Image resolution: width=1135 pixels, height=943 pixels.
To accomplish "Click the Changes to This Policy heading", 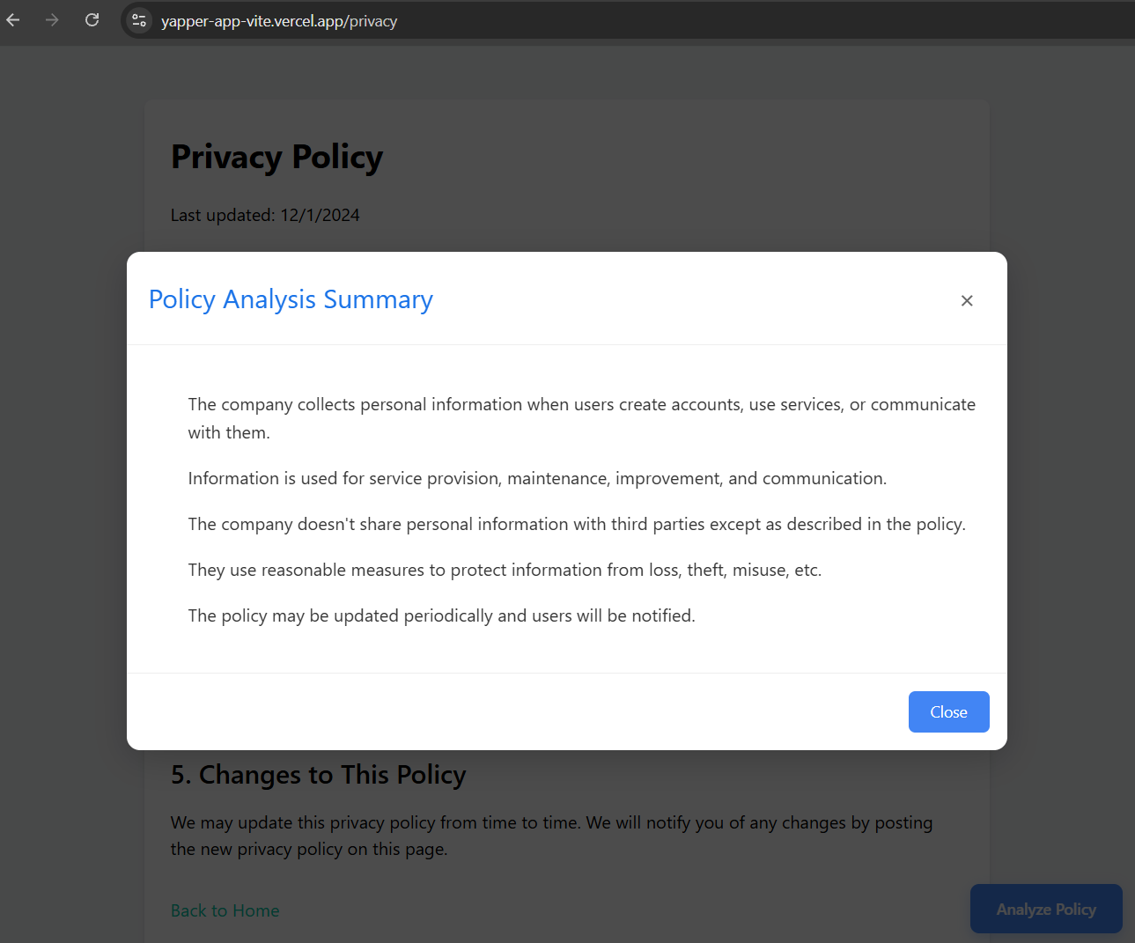I will 318,775.
